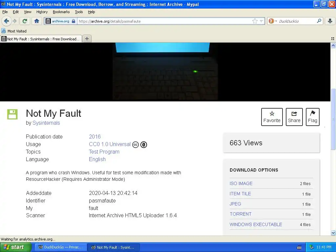336x252 pixels.
Task: Switch to Not My Fault taskbar window
Action: point(114,247)
